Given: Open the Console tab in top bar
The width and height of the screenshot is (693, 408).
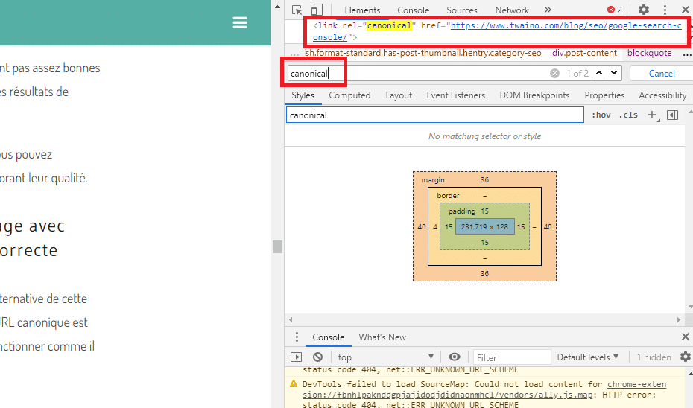Looking at the screenshot, I should [414, 10].
